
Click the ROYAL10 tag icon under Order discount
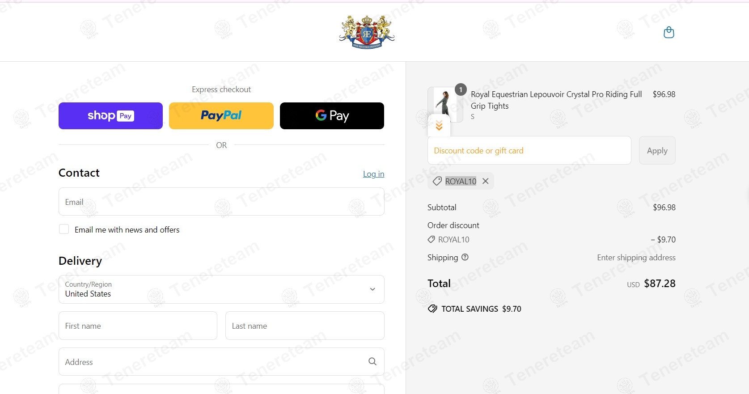(431, 239)
